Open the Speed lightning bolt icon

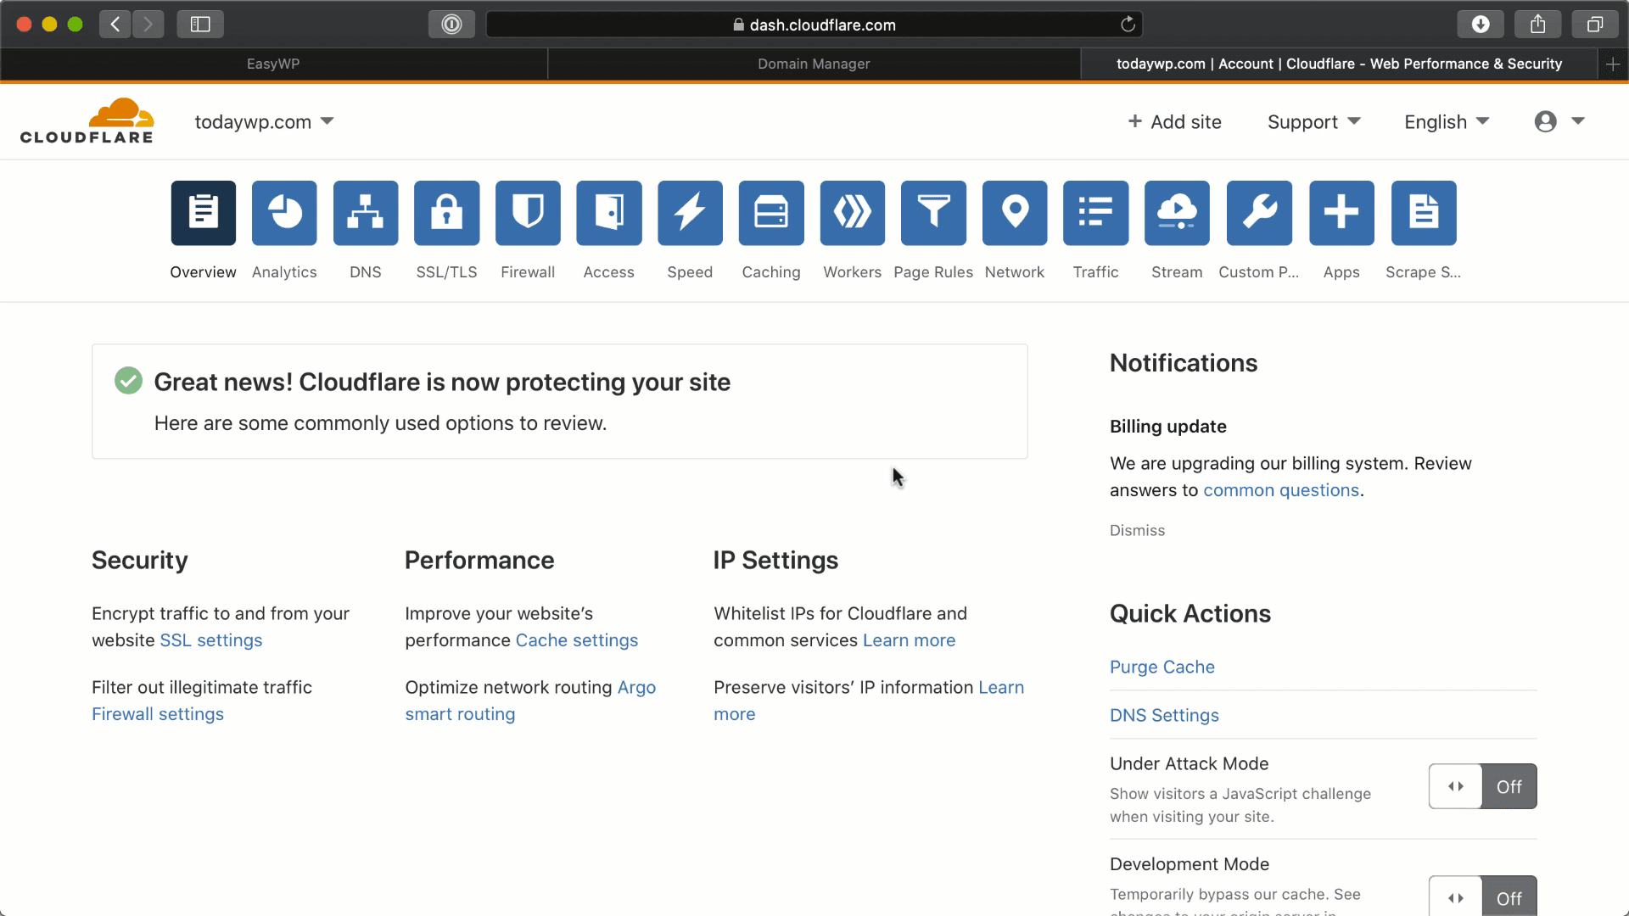690,213
